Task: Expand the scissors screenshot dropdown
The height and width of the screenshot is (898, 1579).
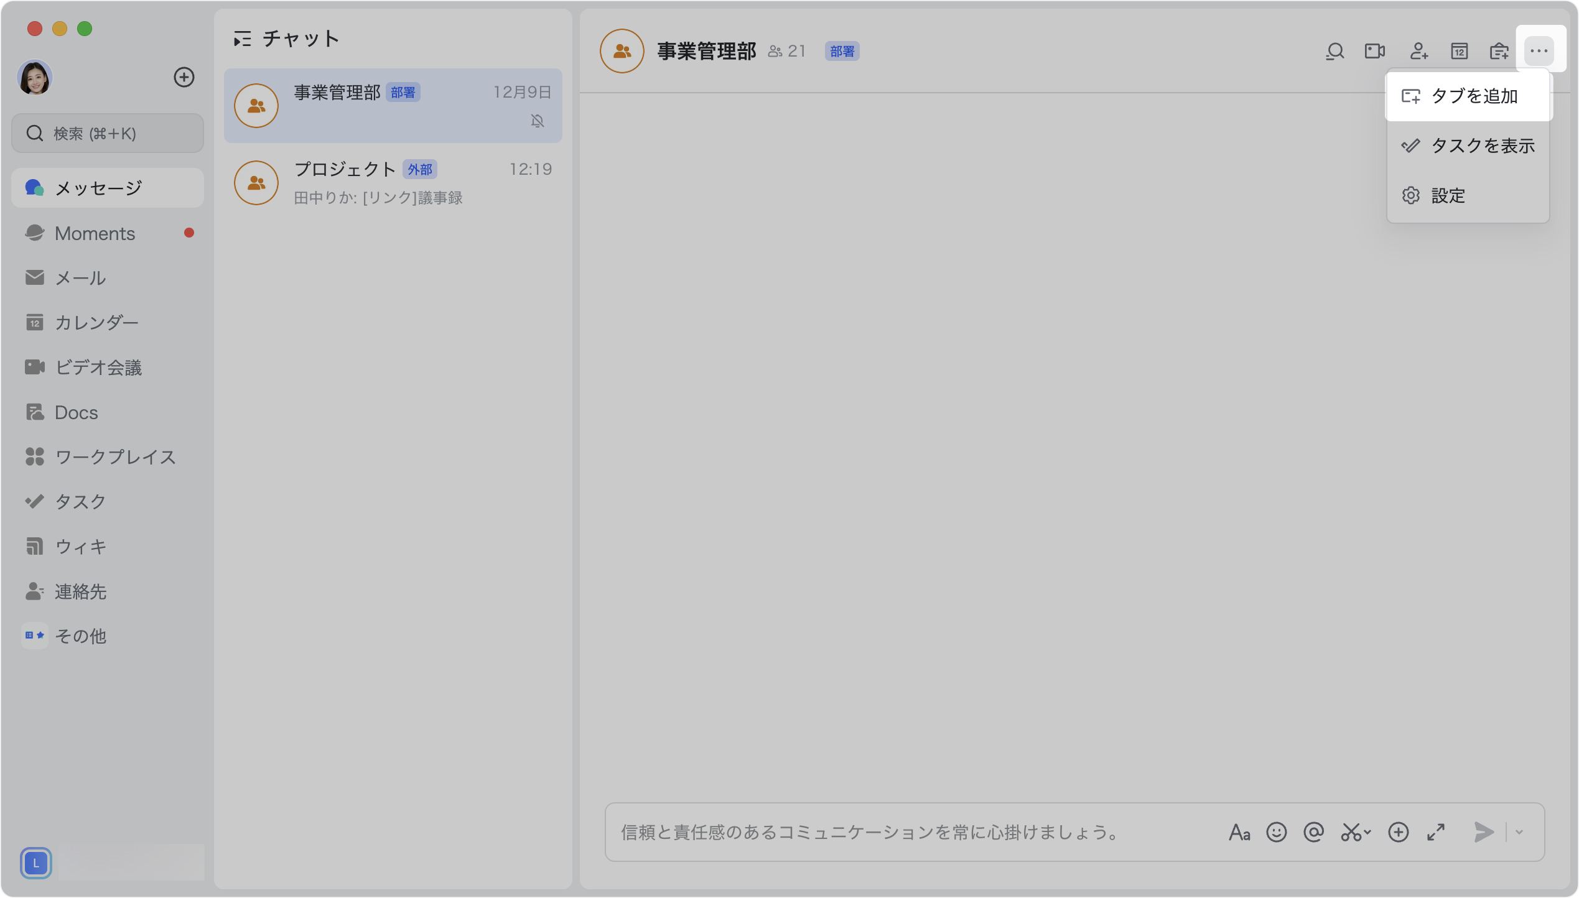Action: coord(1367,832)
